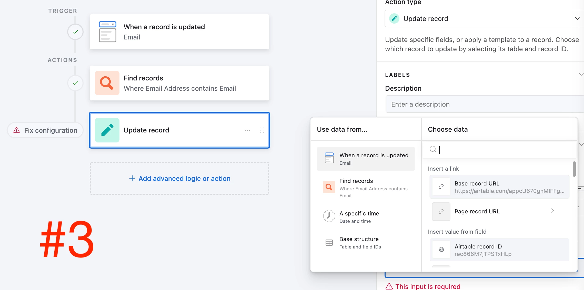Click the magnifier icon of Find records action

pos(107,83)
